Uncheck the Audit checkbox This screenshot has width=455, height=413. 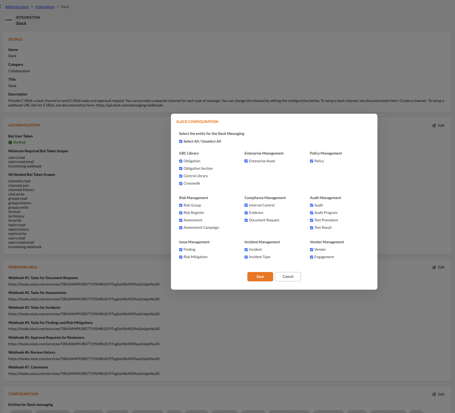click(x=312, y=205)
